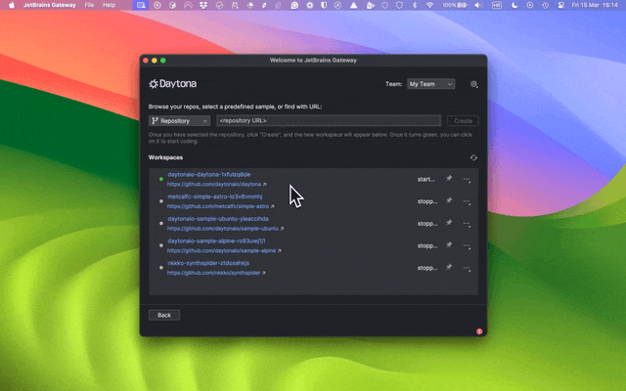
Task: Click the date and time Fri 15 Mar
Action: (x=595, y=5)
